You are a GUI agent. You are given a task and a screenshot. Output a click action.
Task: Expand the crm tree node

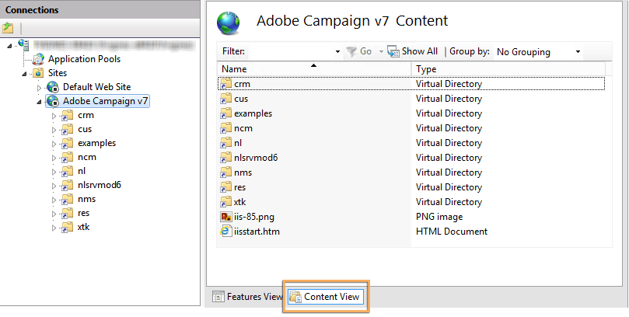(54, 116)
